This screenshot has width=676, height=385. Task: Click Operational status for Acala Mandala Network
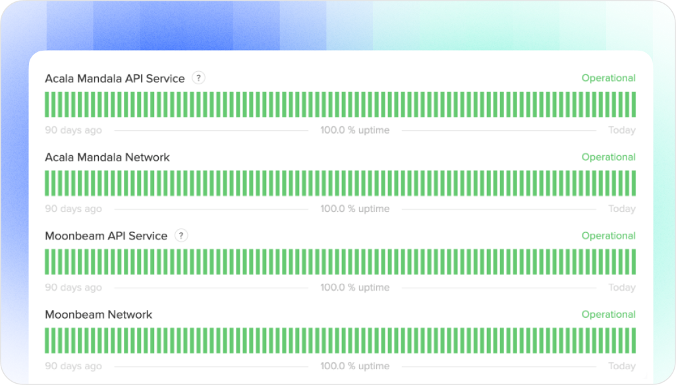[x=608, y=157]
